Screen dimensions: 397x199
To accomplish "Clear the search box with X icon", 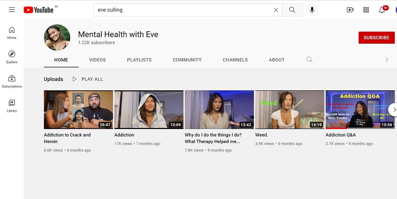I will (x=276, y=10).
